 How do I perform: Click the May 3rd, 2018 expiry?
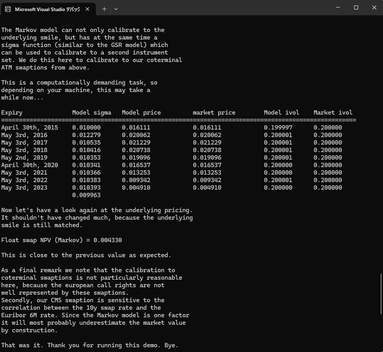24,150
